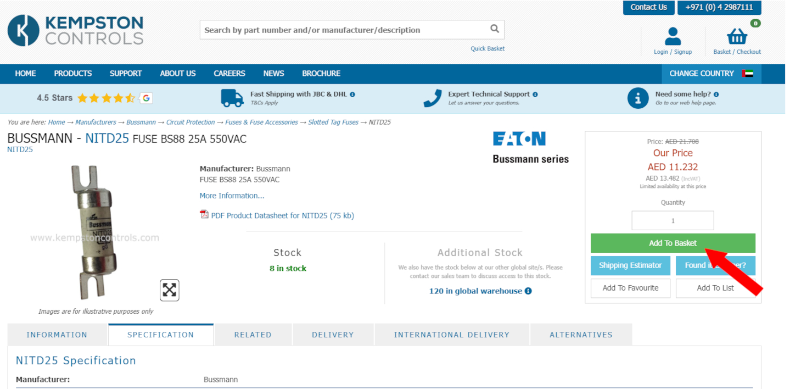Click the info icon beside Need some help
This screenshot has height=389, width=801.
716,95
